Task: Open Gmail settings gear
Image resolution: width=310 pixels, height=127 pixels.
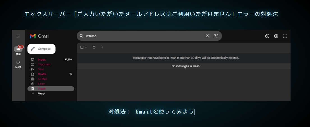Action: [276, 36]
